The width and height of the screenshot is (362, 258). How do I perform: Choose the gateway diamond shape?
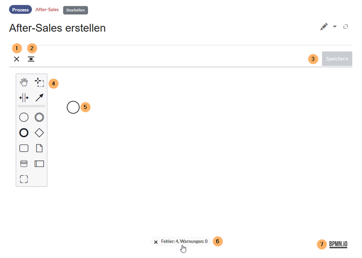(40, 132)
